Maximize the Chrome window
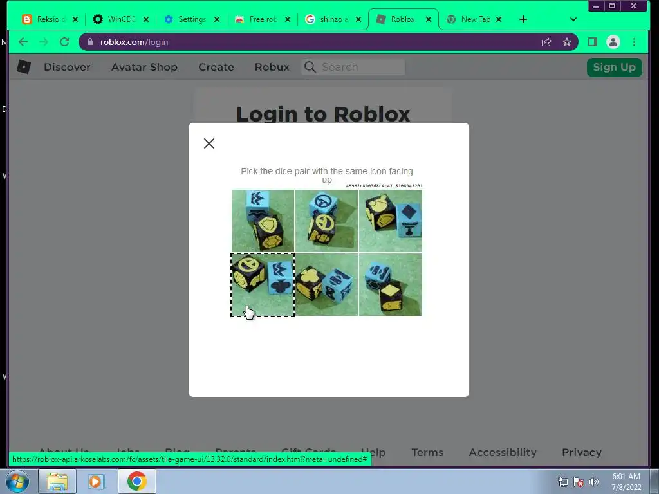Screen dimensions: 659x494 (x=613, y=6)
